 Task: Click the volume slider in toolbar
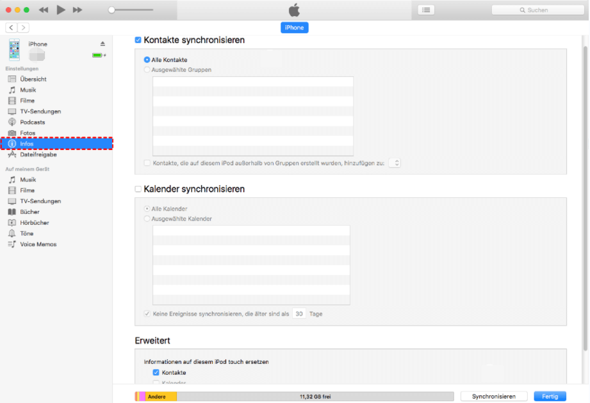[x=131, y=10]
